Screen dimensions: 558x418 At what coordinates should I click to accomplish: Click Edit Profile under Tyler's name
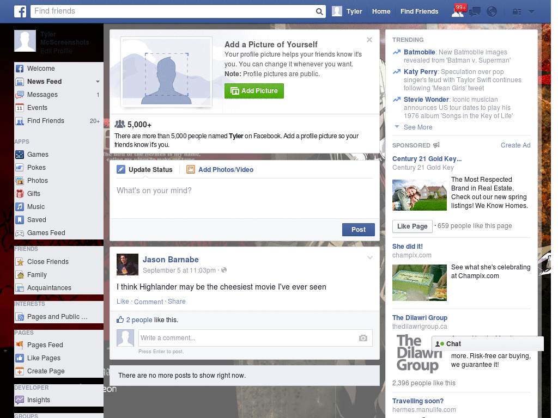(56, 51)
